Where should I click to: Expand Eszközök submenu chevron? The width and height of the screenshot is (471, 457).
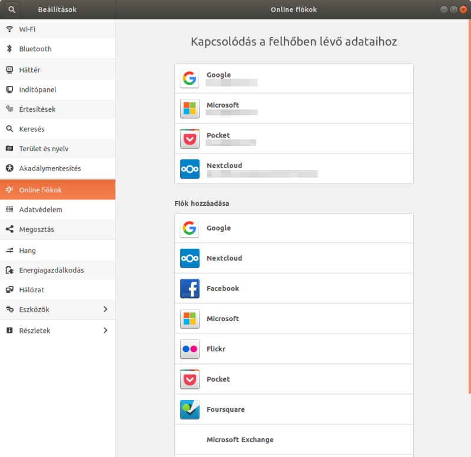pos(105,309)
